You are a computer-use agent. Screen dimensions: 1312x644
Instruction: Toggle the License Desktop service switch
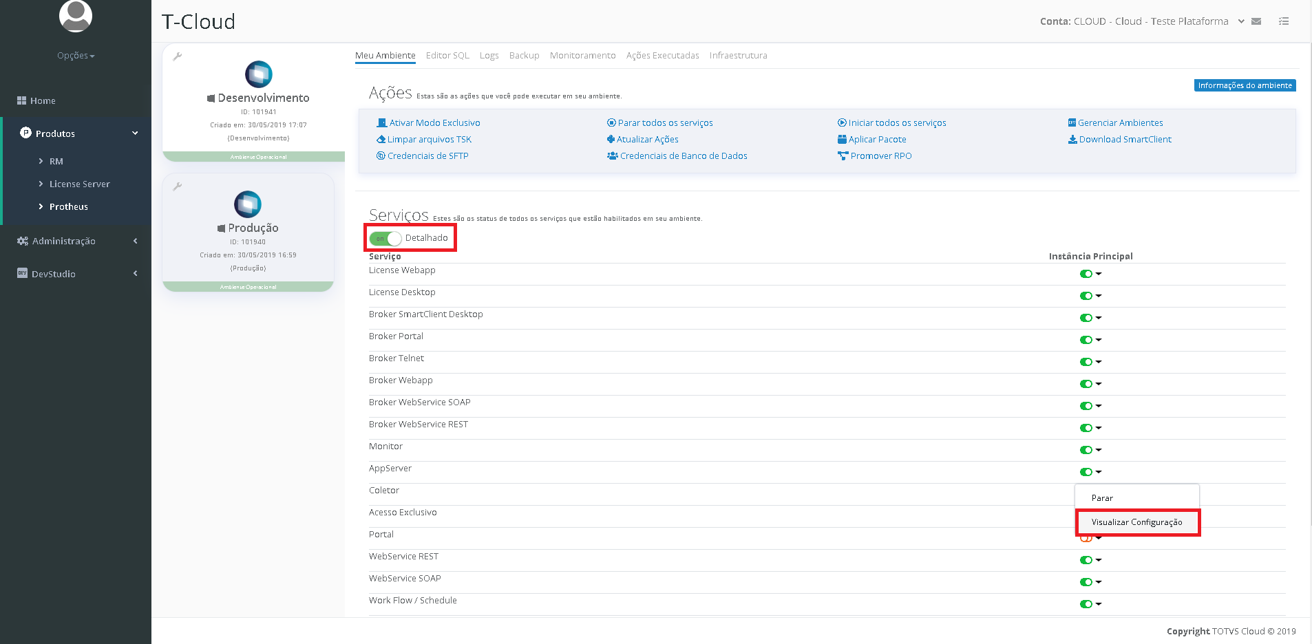pos(1086,296)
